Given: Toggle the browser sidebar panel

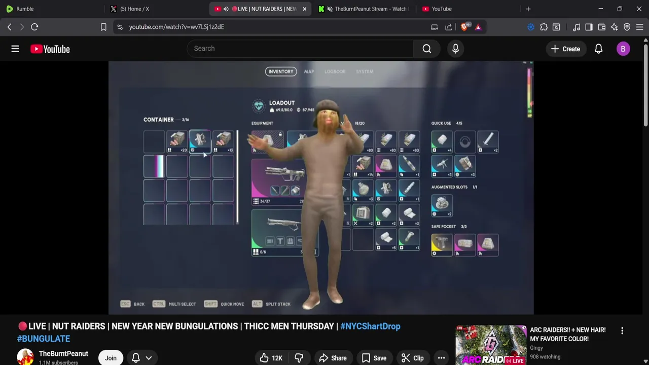Looking at the screenshot, I should click(589, 27).
